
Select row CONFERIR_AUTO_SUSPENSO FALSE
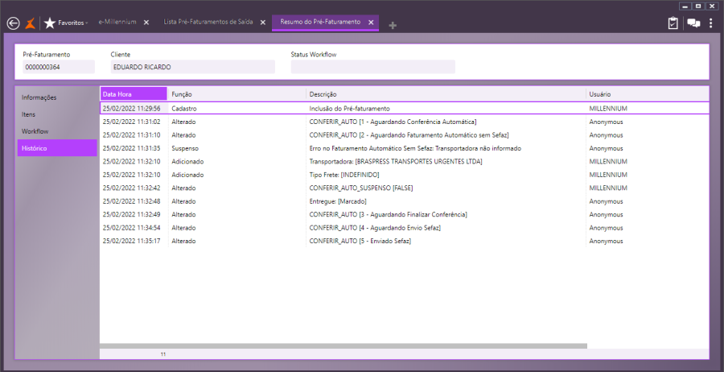click(405, 188)
